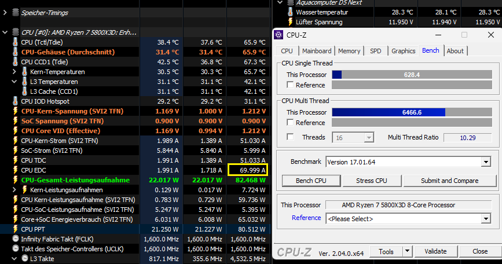Click thermometer icon beside CPU (Tctl/Tdie)
Screen dimensions: 502x264
15,42
